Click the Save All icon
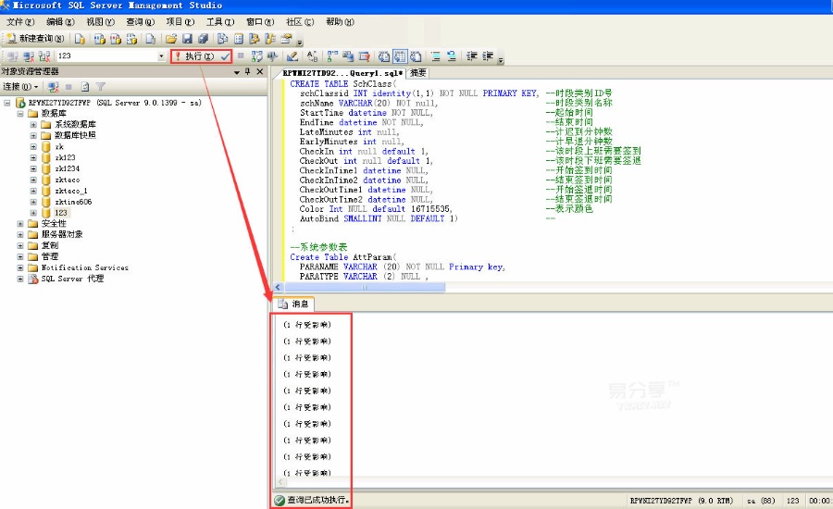 203,38
